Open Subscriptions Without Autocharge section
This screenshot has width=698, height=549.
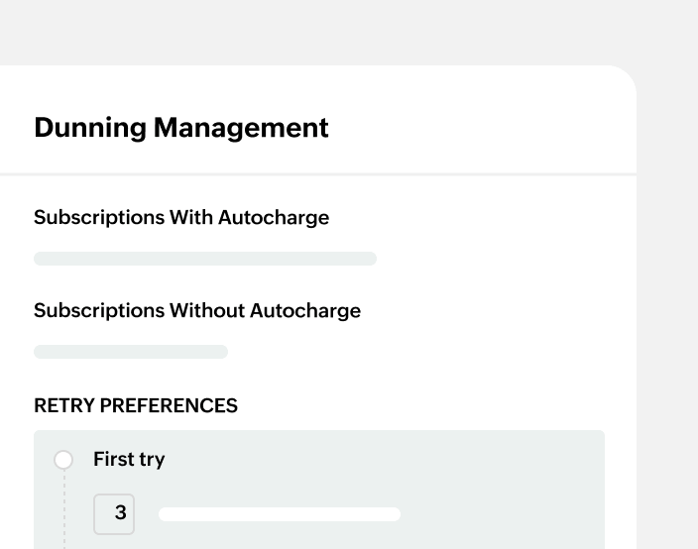coord(197,310)
